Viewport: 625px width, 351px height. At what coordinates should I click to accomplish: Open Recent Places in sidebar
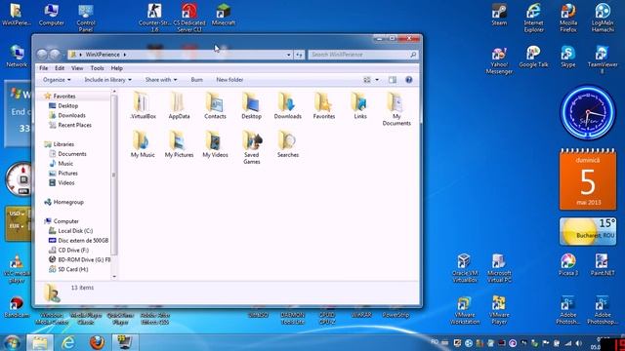point(74,125)
